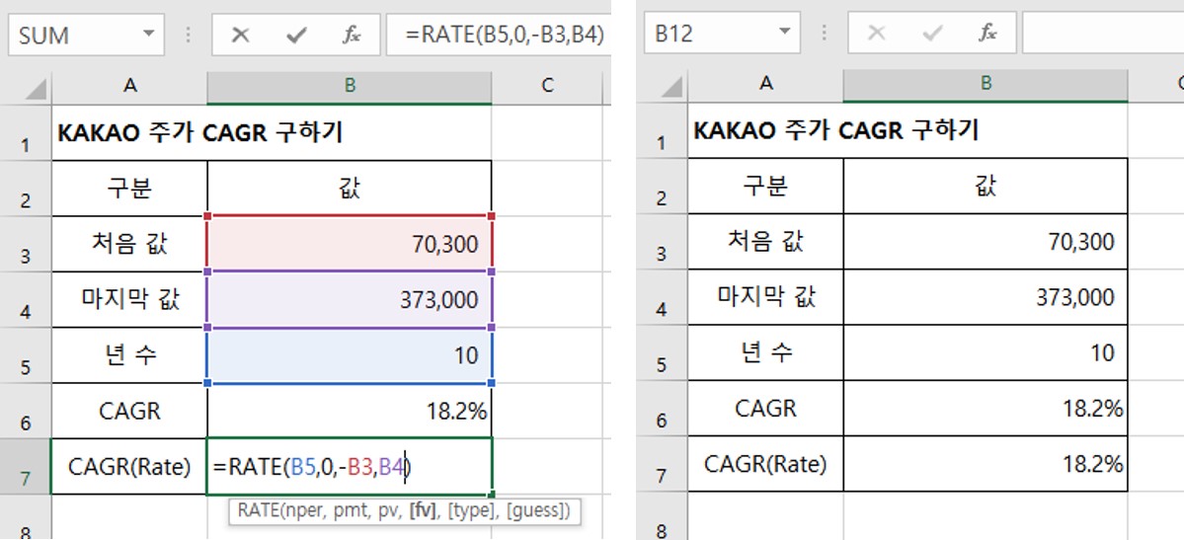Select '마지막 값' cell in left sheet

click(x=130, y=300)
